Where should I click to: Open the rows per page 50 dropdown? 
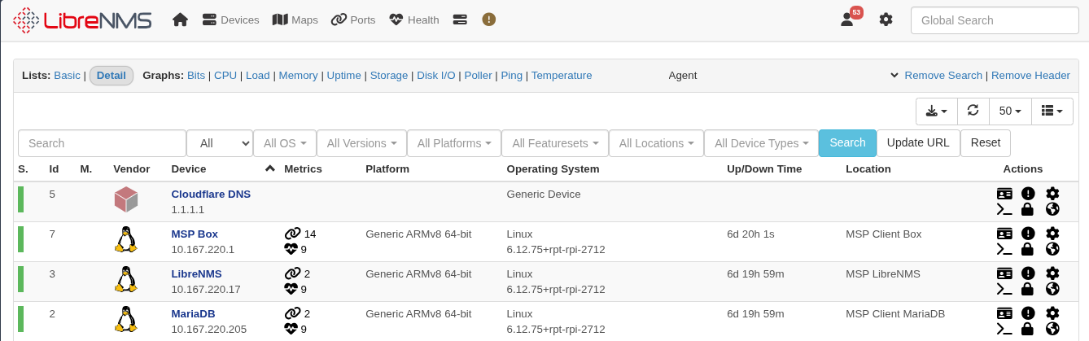pos(1010,111)
